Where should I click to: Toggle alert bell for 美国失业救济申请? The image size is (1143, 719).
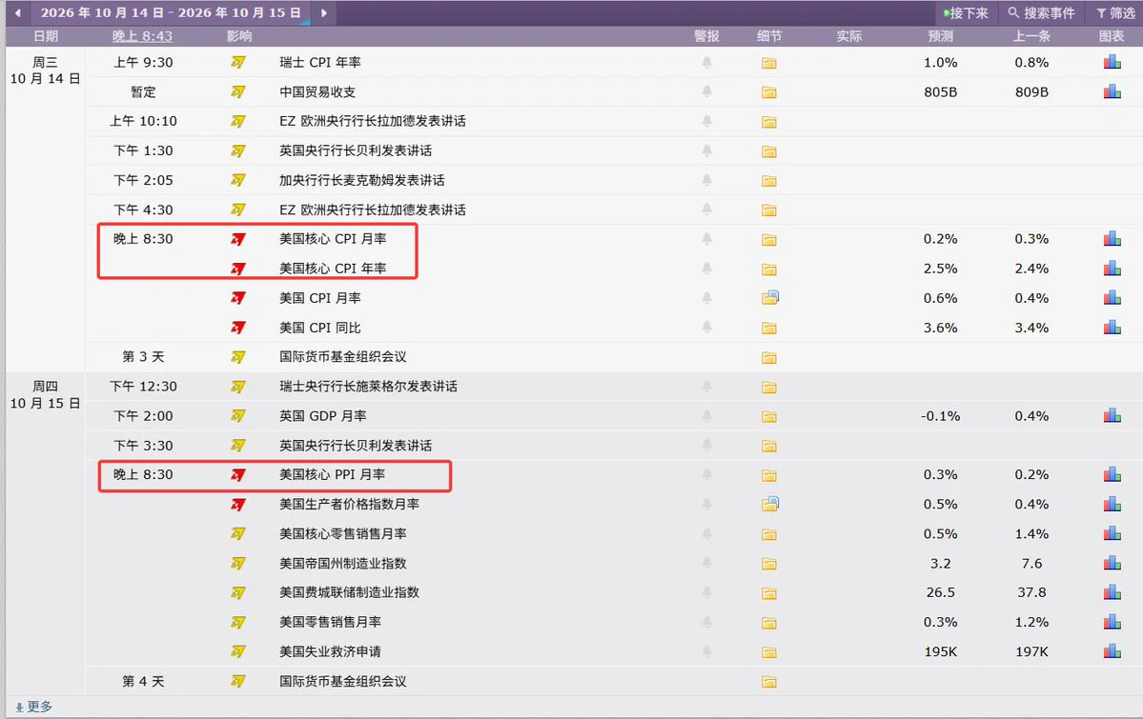click(x=707, y=652)
